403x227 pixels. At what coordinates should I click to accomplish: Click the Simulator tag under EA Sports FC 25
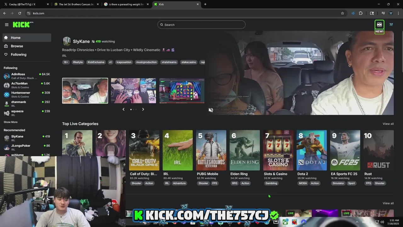click(338, 183)
